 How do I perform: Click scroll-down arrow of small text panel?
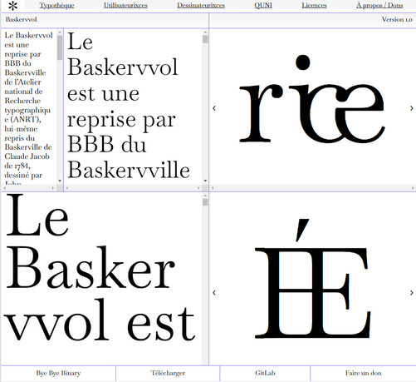coord(60,181)
